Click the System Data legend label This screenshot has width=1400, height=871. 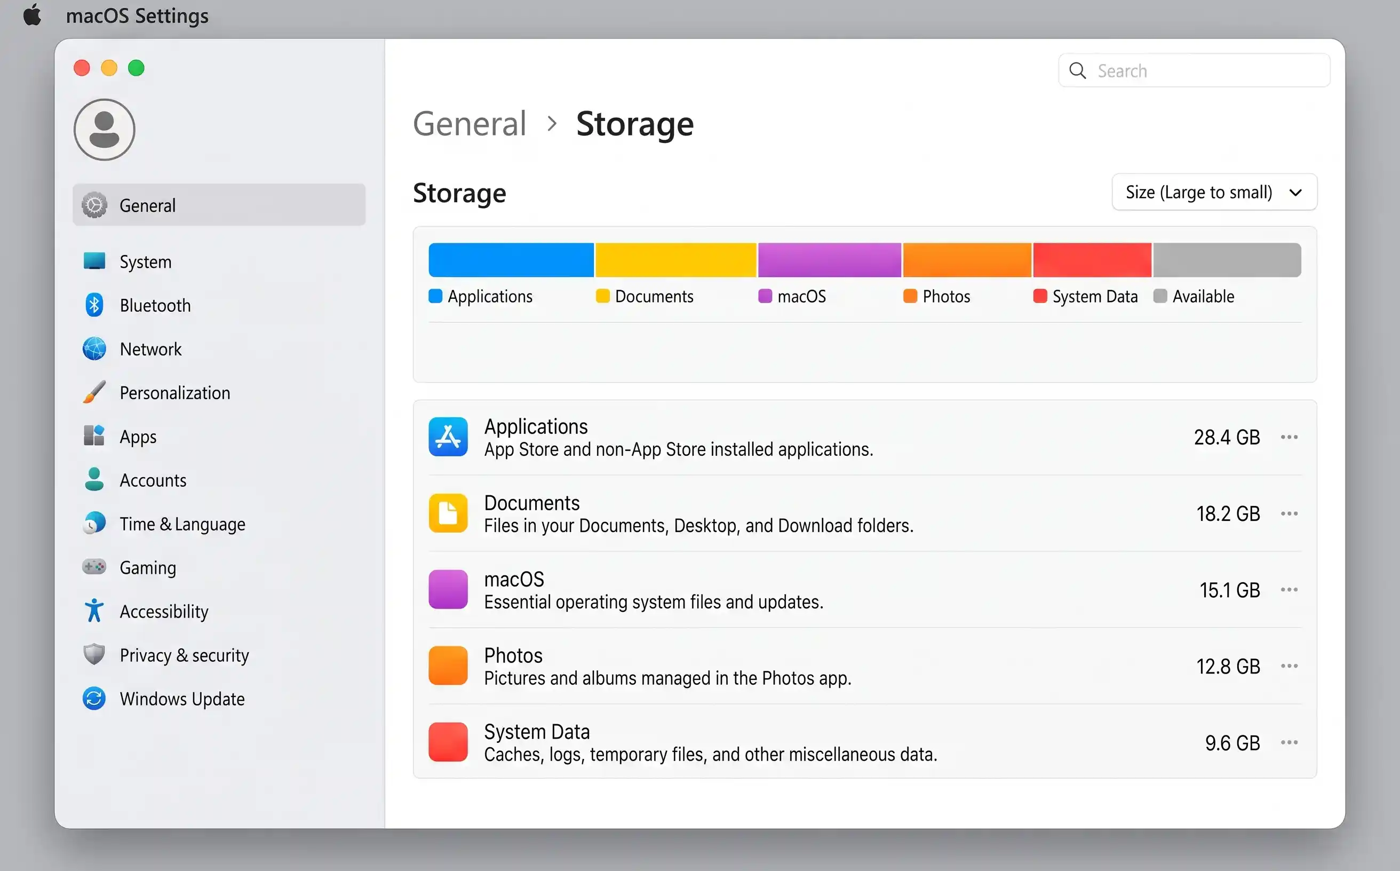click(1095, 297)
